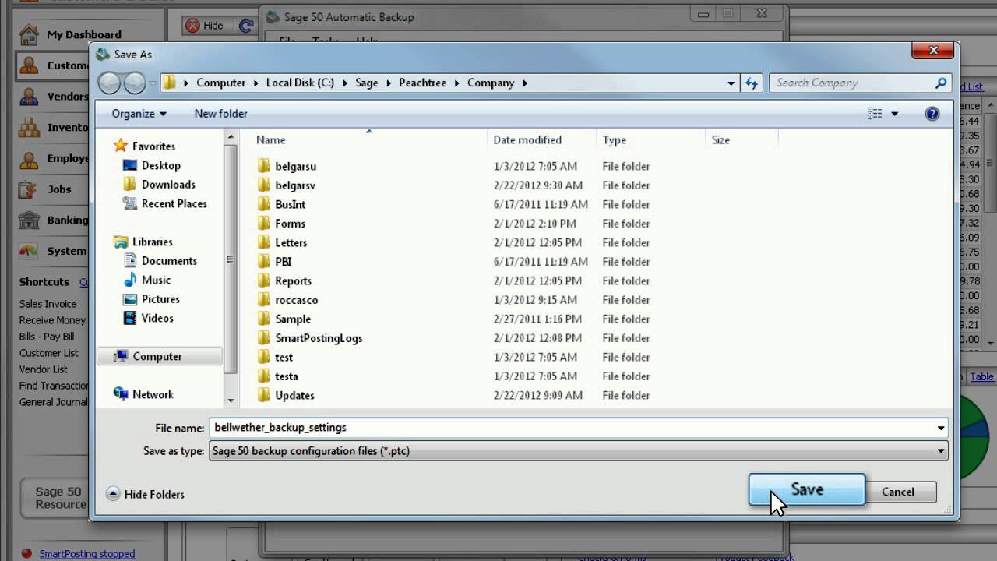
Task: Click the refresh icon beside the address bar
Action: [x=752, y=83]
